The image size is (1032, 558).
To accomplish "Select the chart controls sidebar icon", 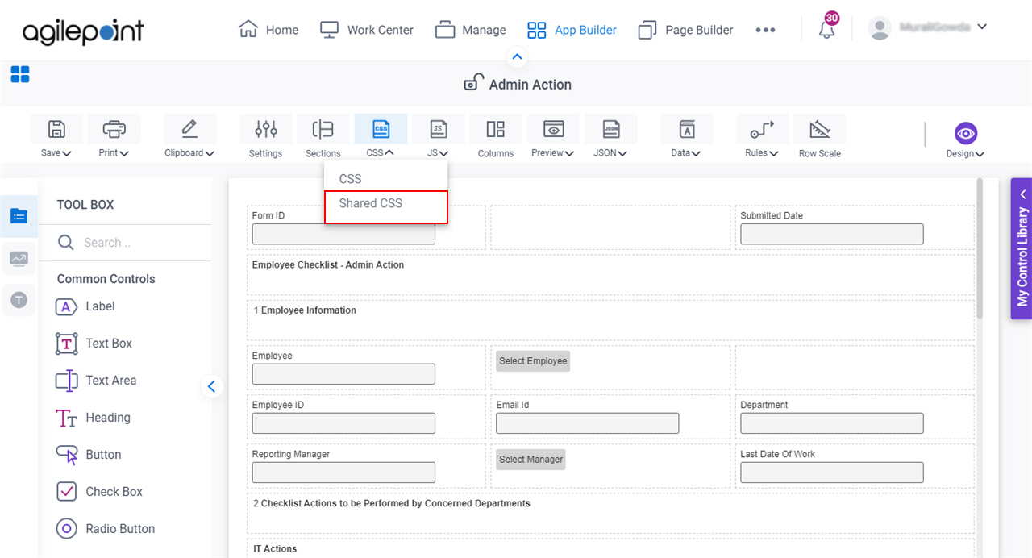I will 19,258.
